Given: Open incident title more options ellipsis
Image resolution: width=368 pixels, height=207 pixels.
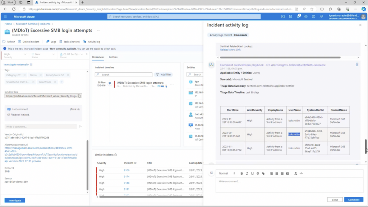Looking at the screenshot, I should (98, 30).
